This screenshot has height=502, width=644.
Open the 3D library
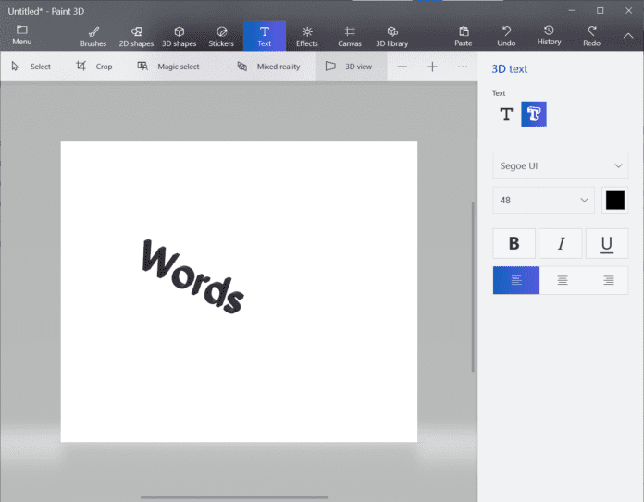[391, 36]
